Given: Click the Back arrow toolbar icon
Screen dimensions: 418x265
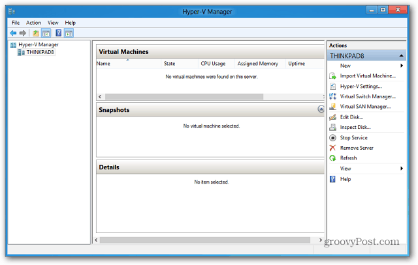Looking at the screenshot, I should 13,33.
